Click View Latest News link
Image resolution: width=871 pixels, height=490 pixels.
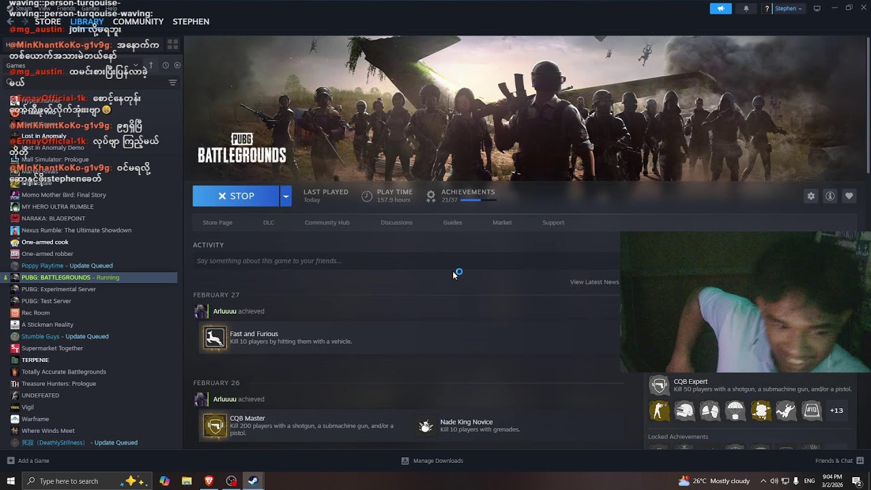click(594, 282)
